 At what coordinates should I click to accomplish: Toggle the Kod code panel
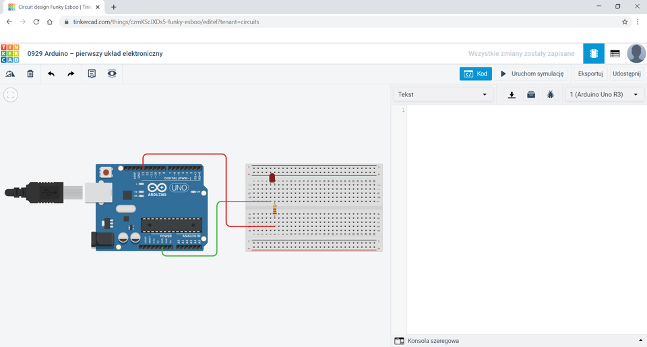coord(475,74)
